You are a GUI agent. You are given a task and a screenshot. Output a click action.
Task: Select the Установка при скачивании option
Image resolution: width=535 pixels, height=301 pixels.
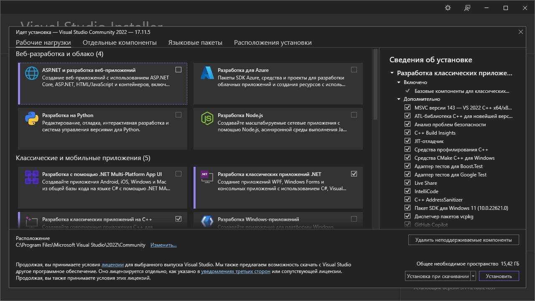[x=438, y=276]
